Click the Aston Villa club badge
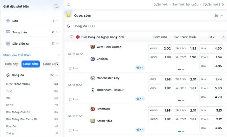 point(93,121)
